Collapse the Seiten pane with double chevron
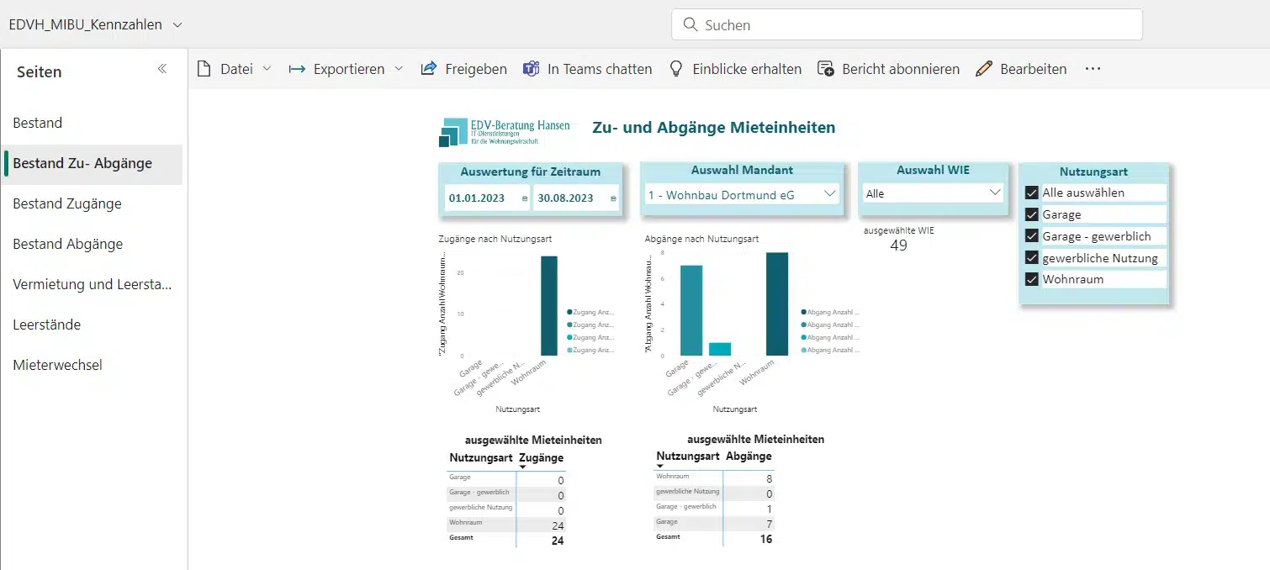The width and height of the screenshot is (1270, 570). (162, 70)
